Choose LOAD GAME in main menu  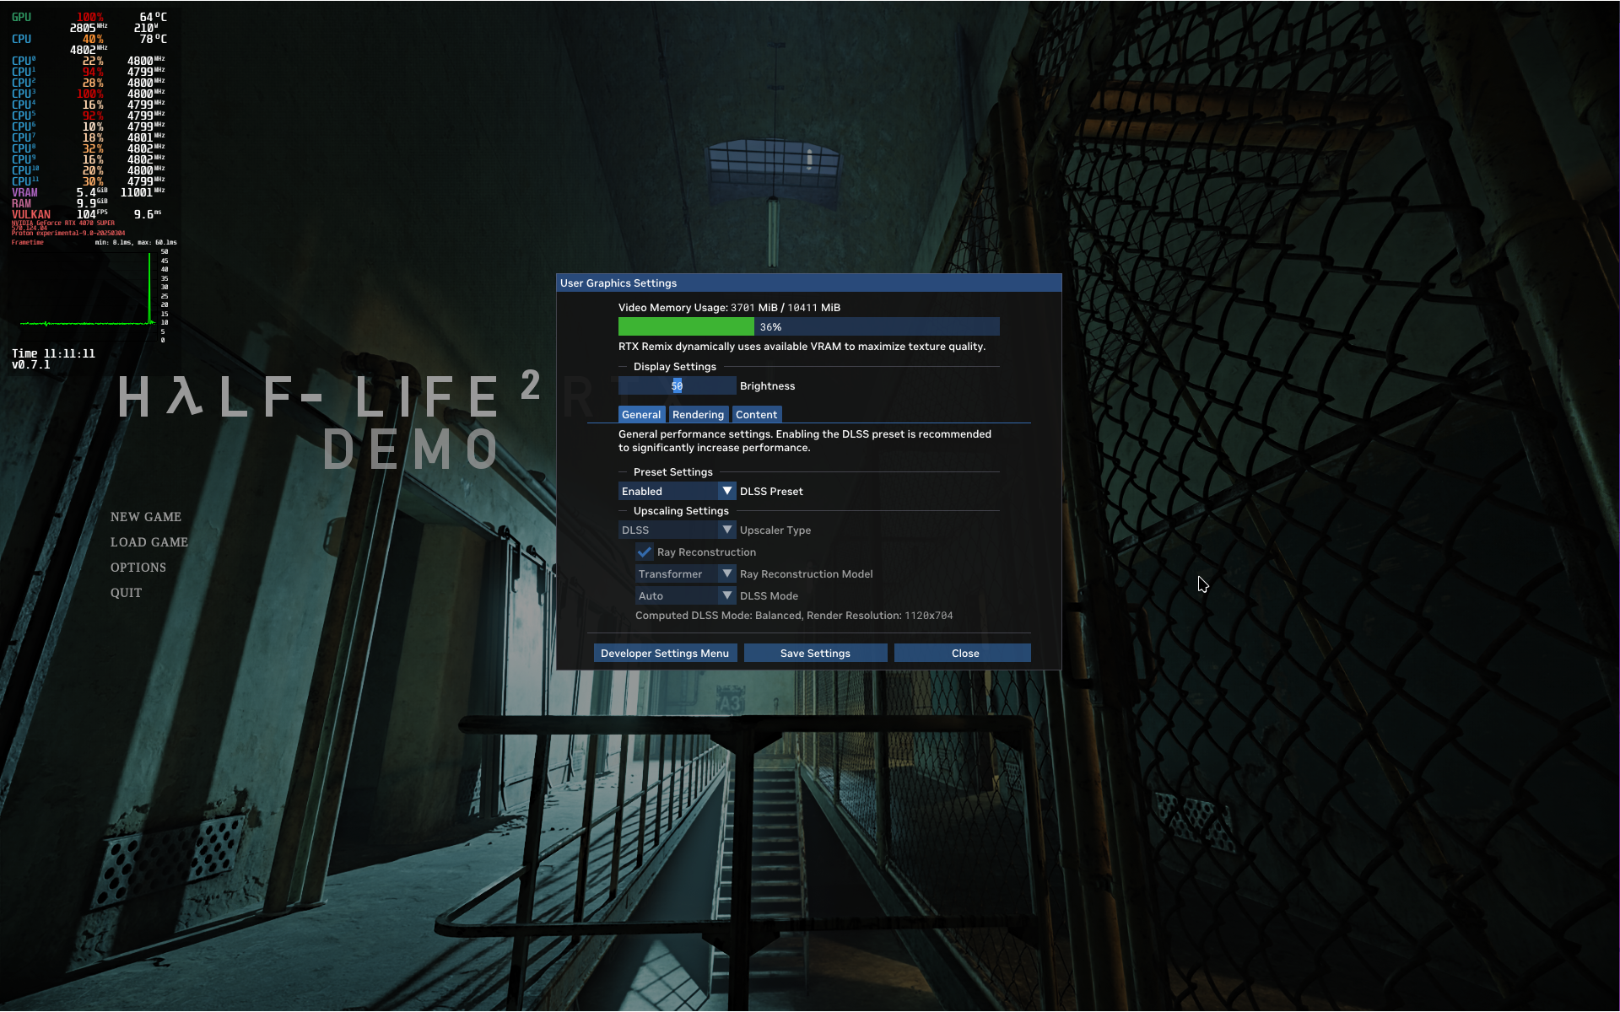tap(149, 542)
